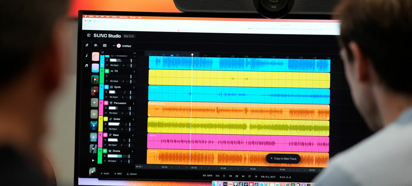Screen dimensions: 412x186
Task: Mute the Synth track speaker button
Action: tap(106, 87)
